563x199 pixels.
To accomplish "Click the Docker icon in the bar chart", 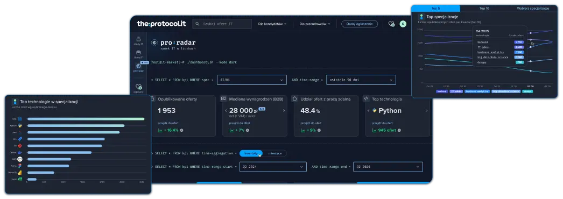I will 20,152.
